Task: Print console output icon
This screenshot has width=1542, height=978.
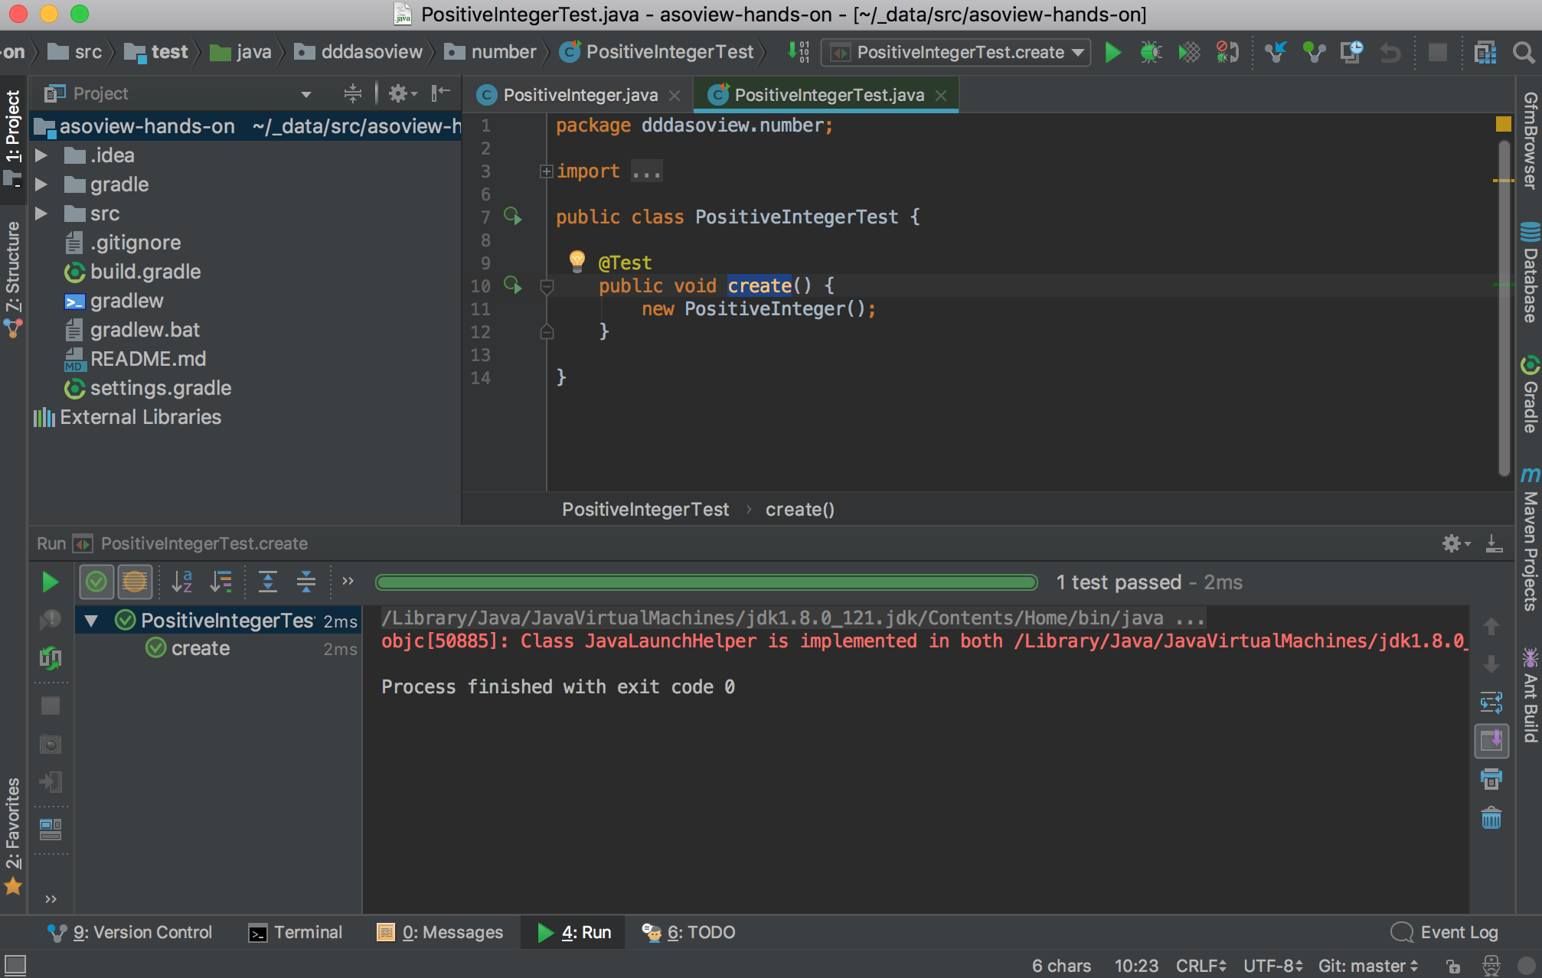Action: click(x=1491, y=780)
